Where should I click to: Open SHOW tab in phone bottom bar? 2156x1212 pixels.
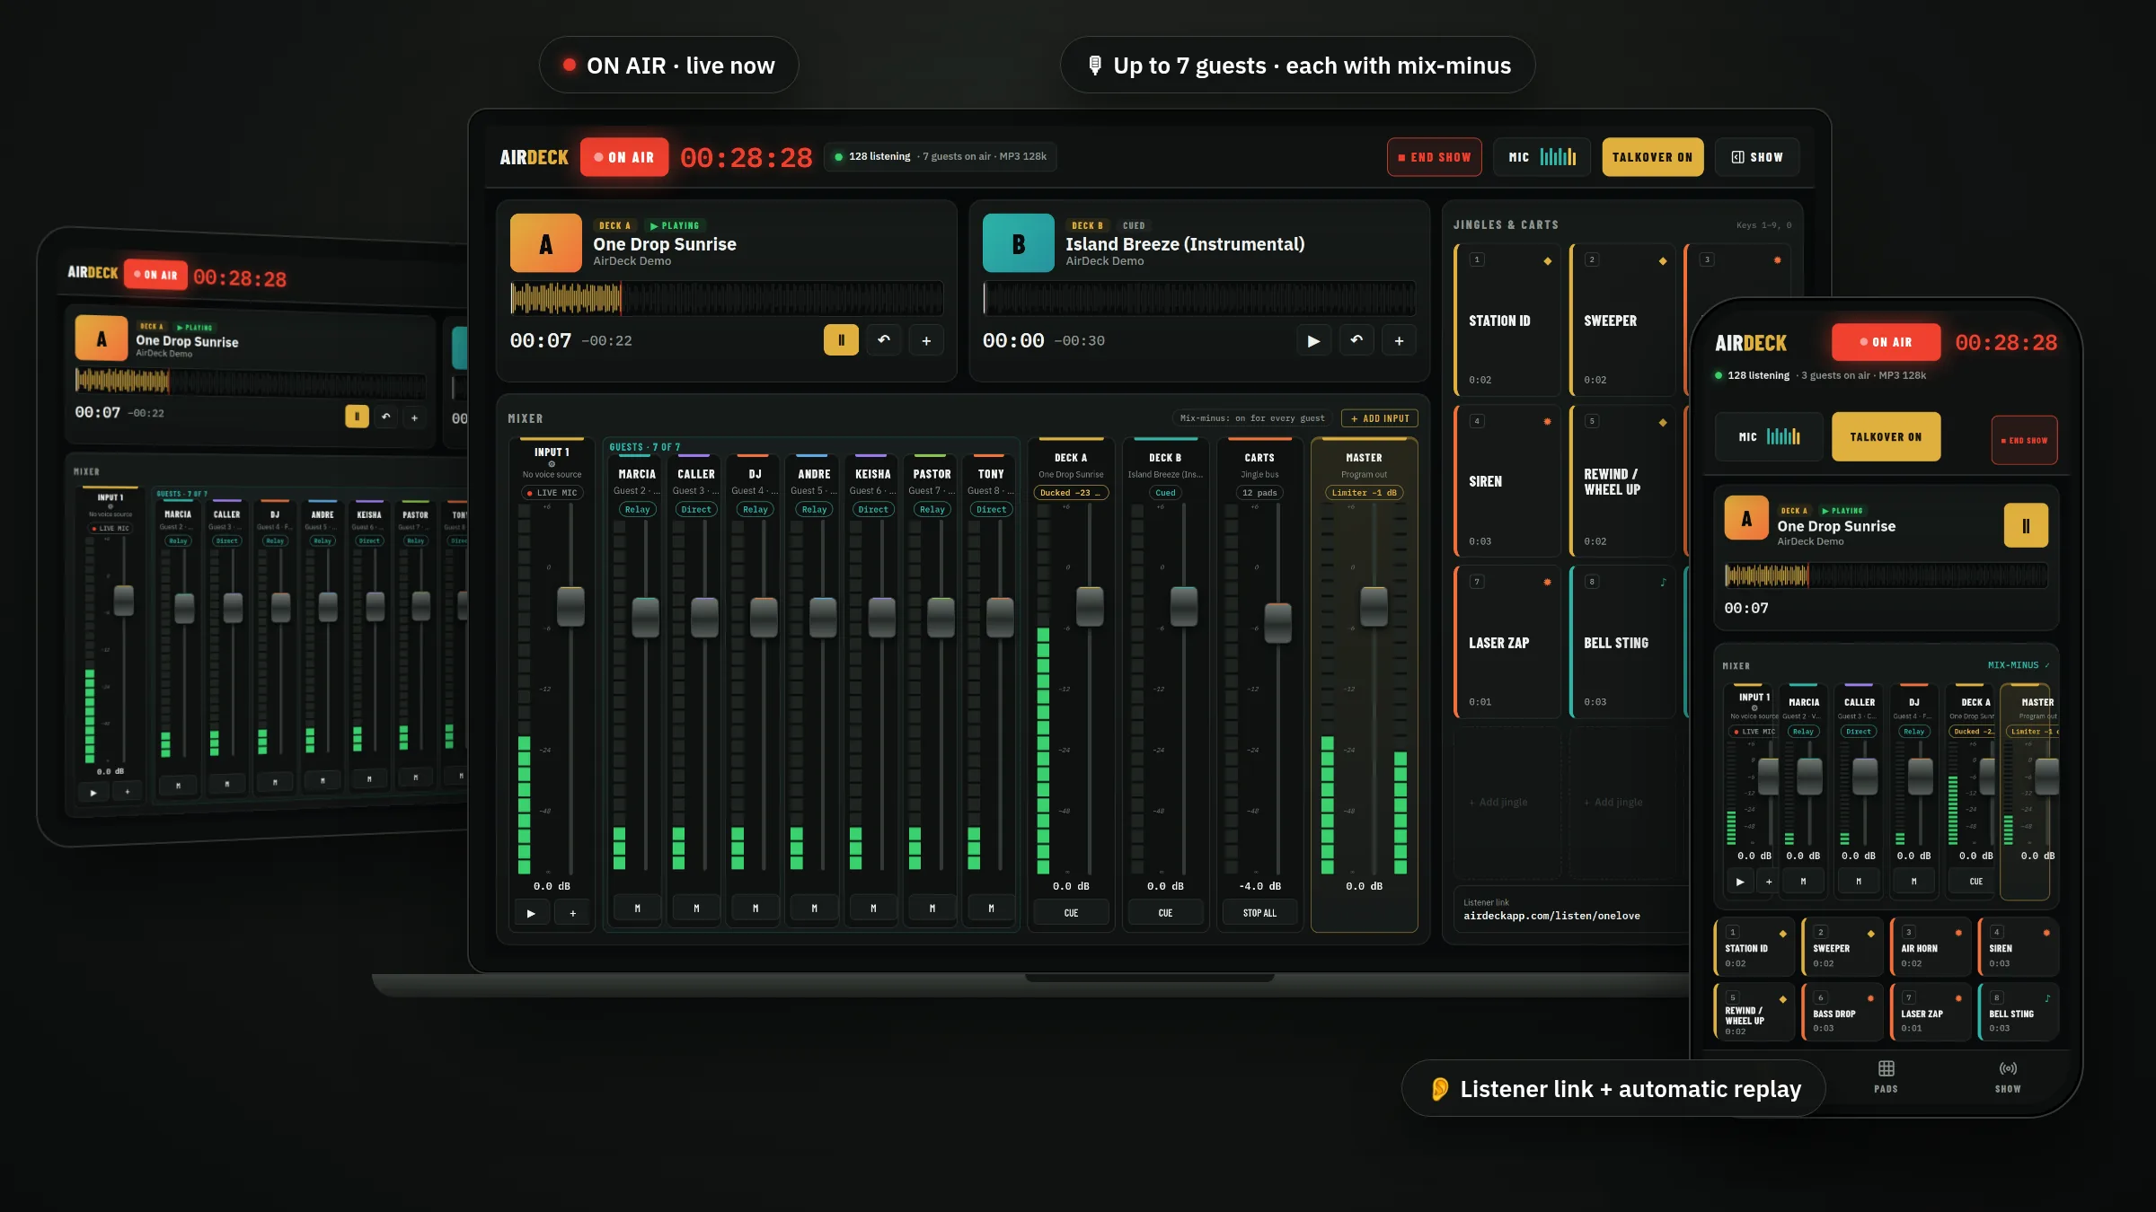pyautogui.click(x=2008, y=1076)
